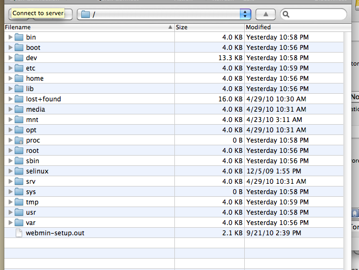Select the dev folder icon

point(19,58)
